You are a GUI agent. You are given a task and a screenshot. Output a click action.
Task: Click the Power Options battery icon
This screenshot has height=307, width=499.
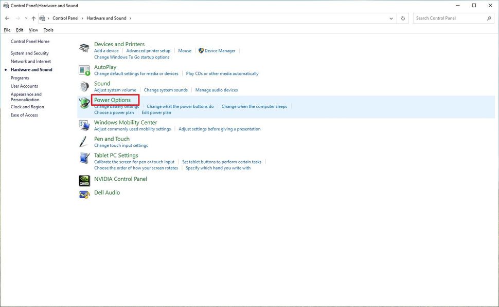click(84, 103)
